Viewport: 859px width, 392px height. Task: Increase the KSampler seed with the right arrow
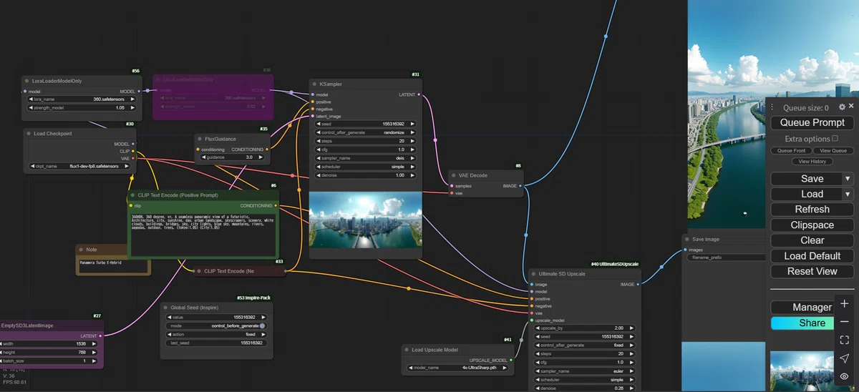point(412,124)
